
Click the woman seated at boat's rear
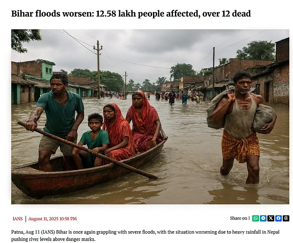click(x=145, y=121)
